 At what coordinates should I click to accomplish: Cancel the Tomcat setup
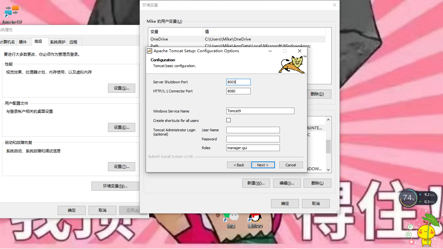(x=291, y=165)
